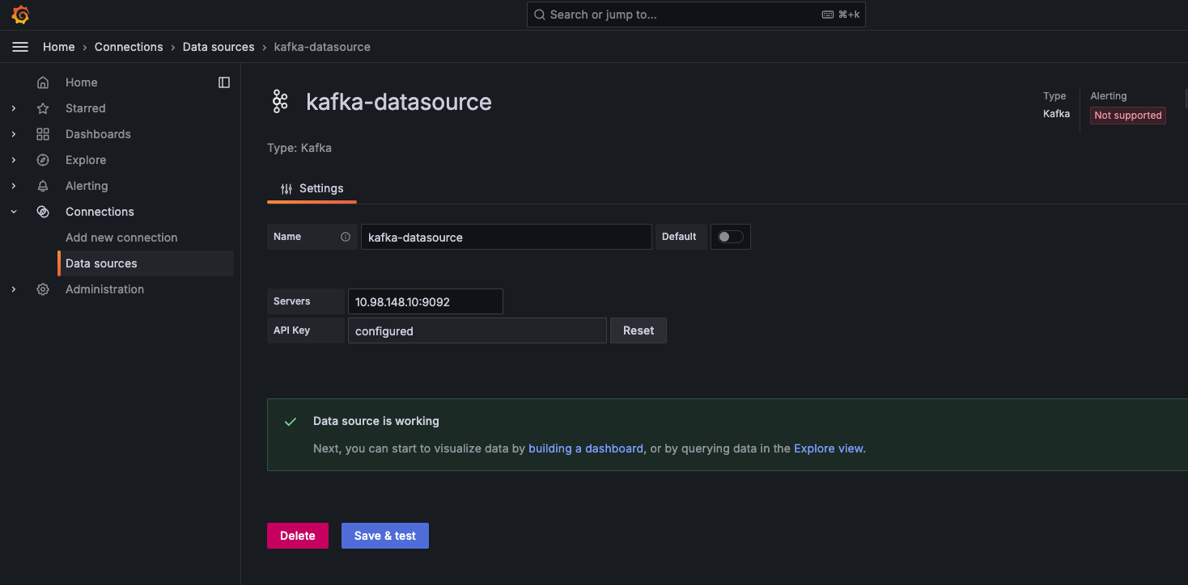1188x585 pixels.
Task: Click the Name field info icon
Action: (346, 237)
